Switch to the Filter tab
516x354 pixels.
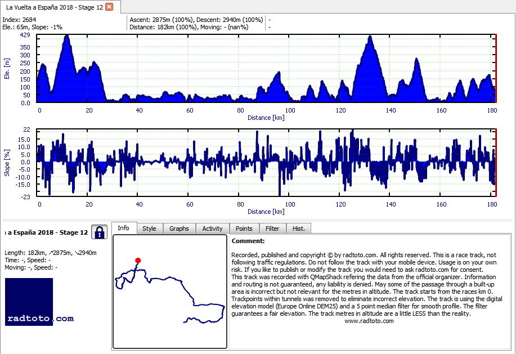coord(272,228)
